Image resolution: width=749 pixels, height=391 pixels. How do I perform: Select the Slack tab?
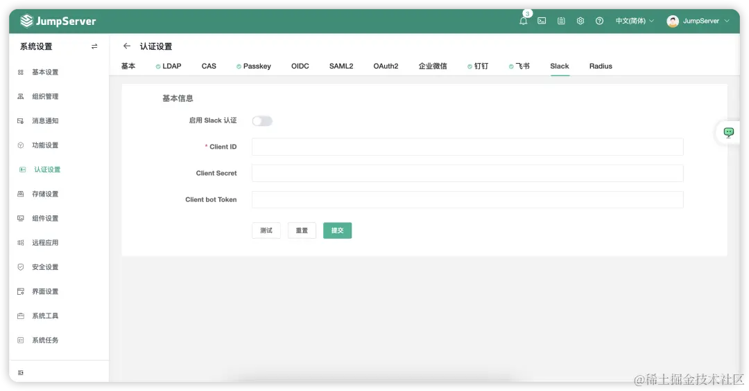point(560,66)
